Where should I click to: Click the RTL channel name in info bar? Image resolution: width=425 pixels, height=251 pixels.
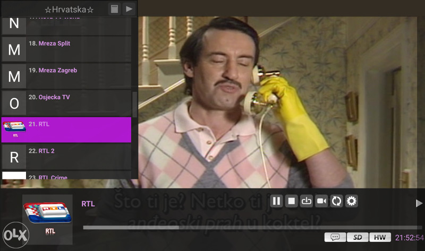pos(88,204)
